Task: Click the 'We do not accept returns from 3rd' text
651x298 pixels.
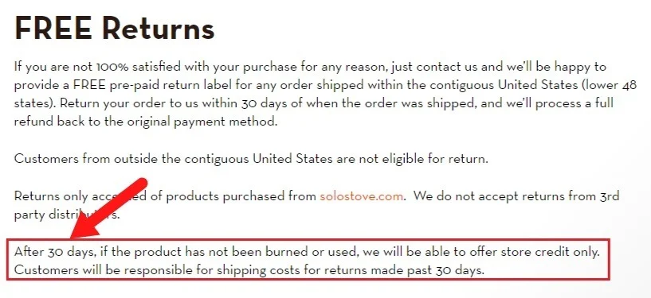Action: [x=516, y=195]
